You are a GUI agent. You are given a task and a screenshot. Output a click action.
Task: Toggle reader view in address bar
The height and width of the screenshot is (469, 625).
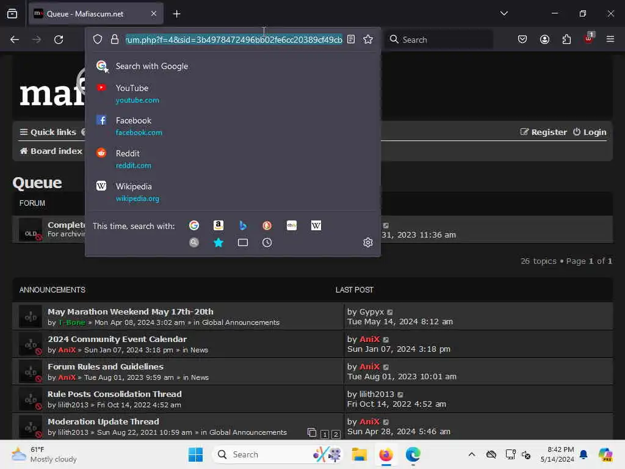pyautogui.click(x=351, y=39)
